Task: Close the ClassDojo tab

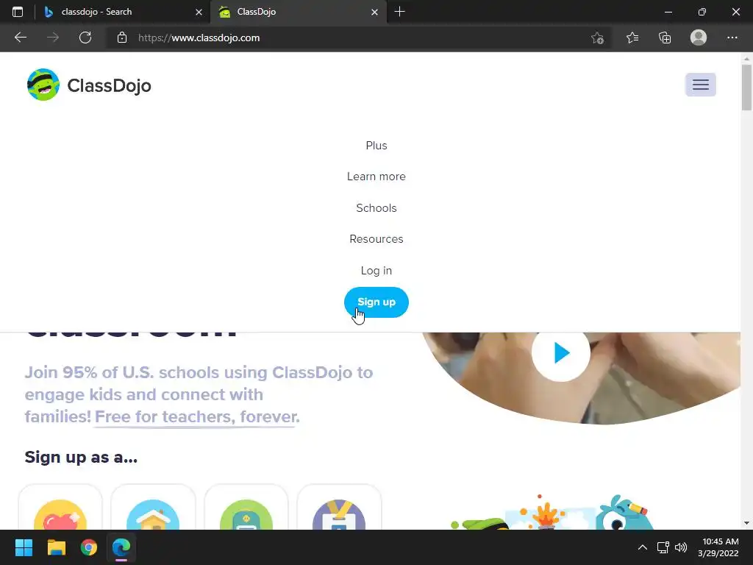Action: click(374, 12)
